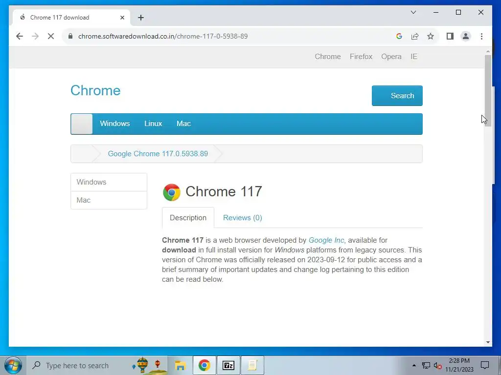Screen dimensions: 501x375
Task: Follow the Google Inc link
Action: [x=326, y=240]
